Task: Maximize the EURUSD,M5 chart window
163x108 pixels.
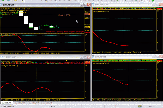Action: pos(85,5)
